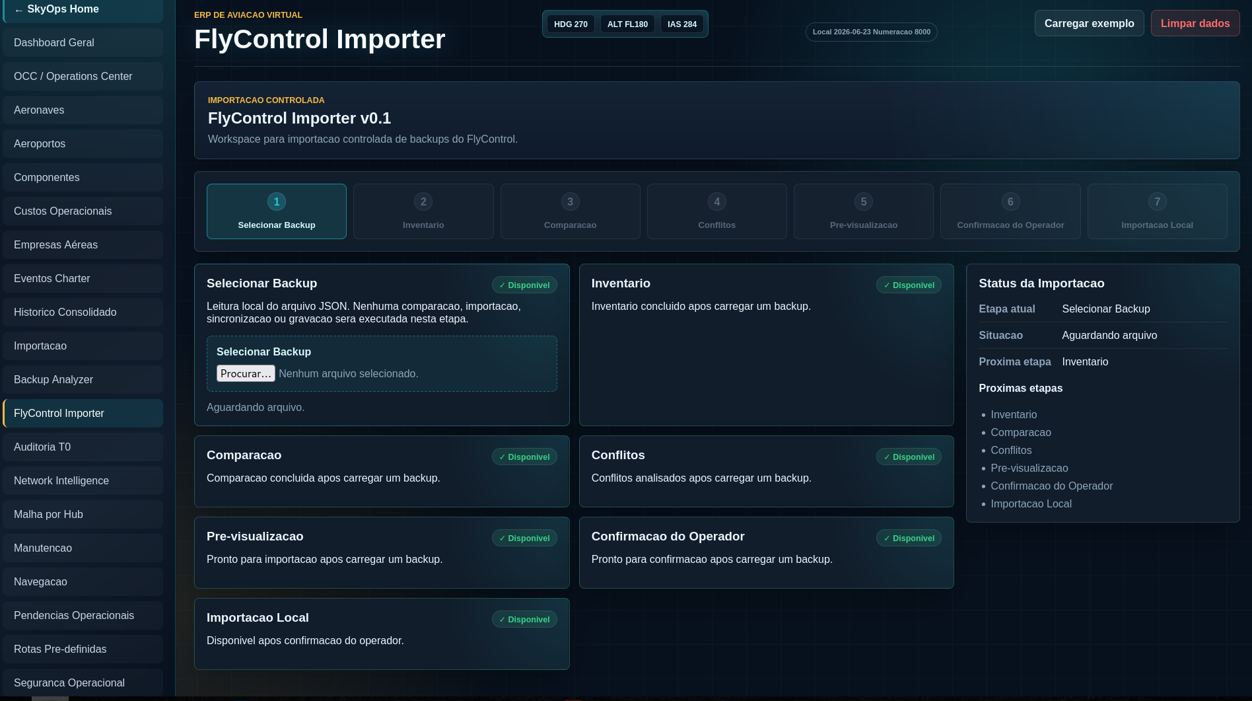Select Aeronaves sidebar item
The width and height of the screenshot is (1252, 701).
pos(83,110)
